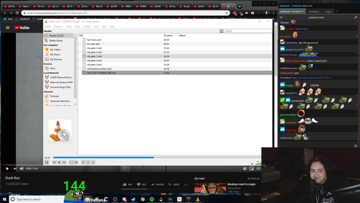
Task: Select Playlist [10:26] in VLC sidebar
Action: 58,36
